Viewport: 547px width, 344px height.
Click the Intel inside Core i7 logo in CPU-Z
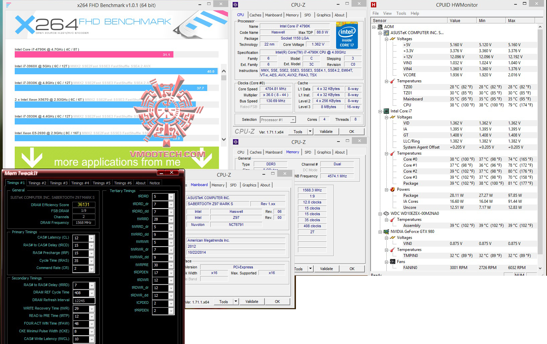[x=347, y=35]
